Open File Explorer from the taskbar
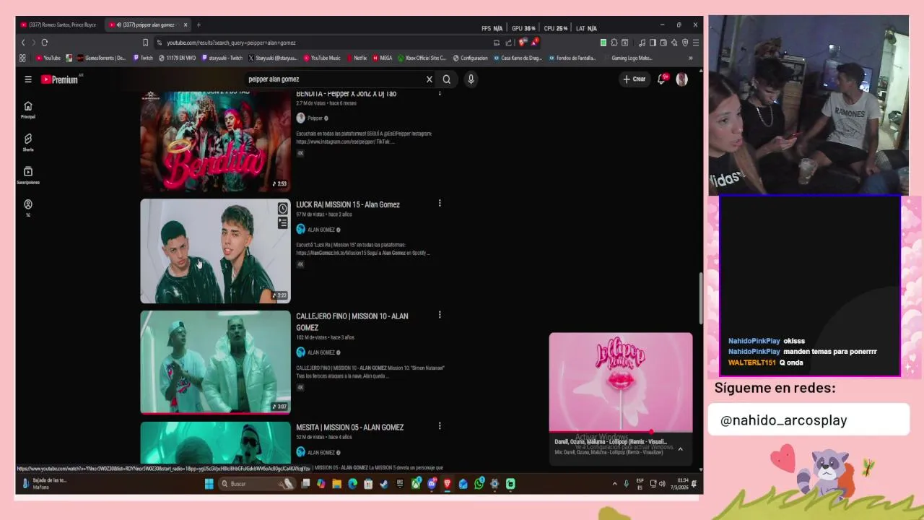This screenshot has width=924, height=520. click(337, 484)
